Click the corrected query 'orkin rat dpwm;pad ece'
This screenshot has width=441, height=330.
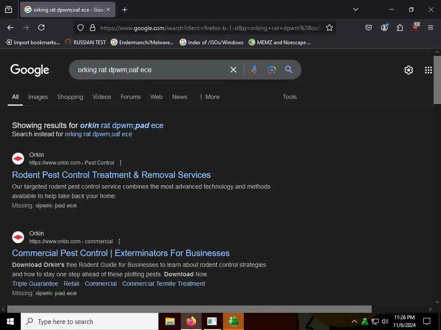[122, 125]
